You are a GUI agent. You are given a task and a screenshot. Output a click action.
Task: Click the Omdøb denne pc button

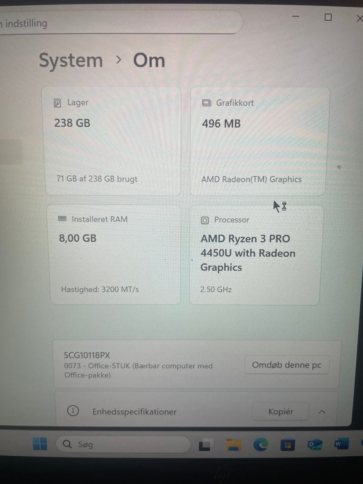287,365
